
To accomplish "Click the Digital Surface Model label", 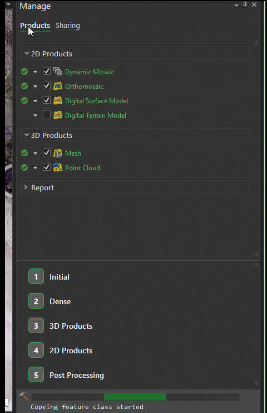I will (96, 101).
